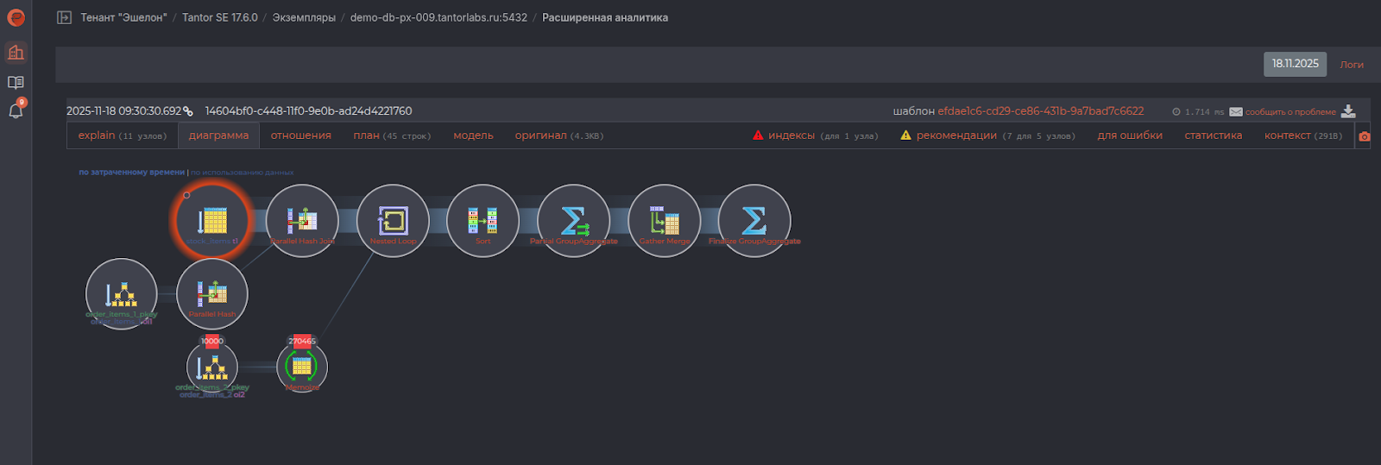Click the Gather Merge node icon
1381x465 pixels.
(x=664, y=221)
